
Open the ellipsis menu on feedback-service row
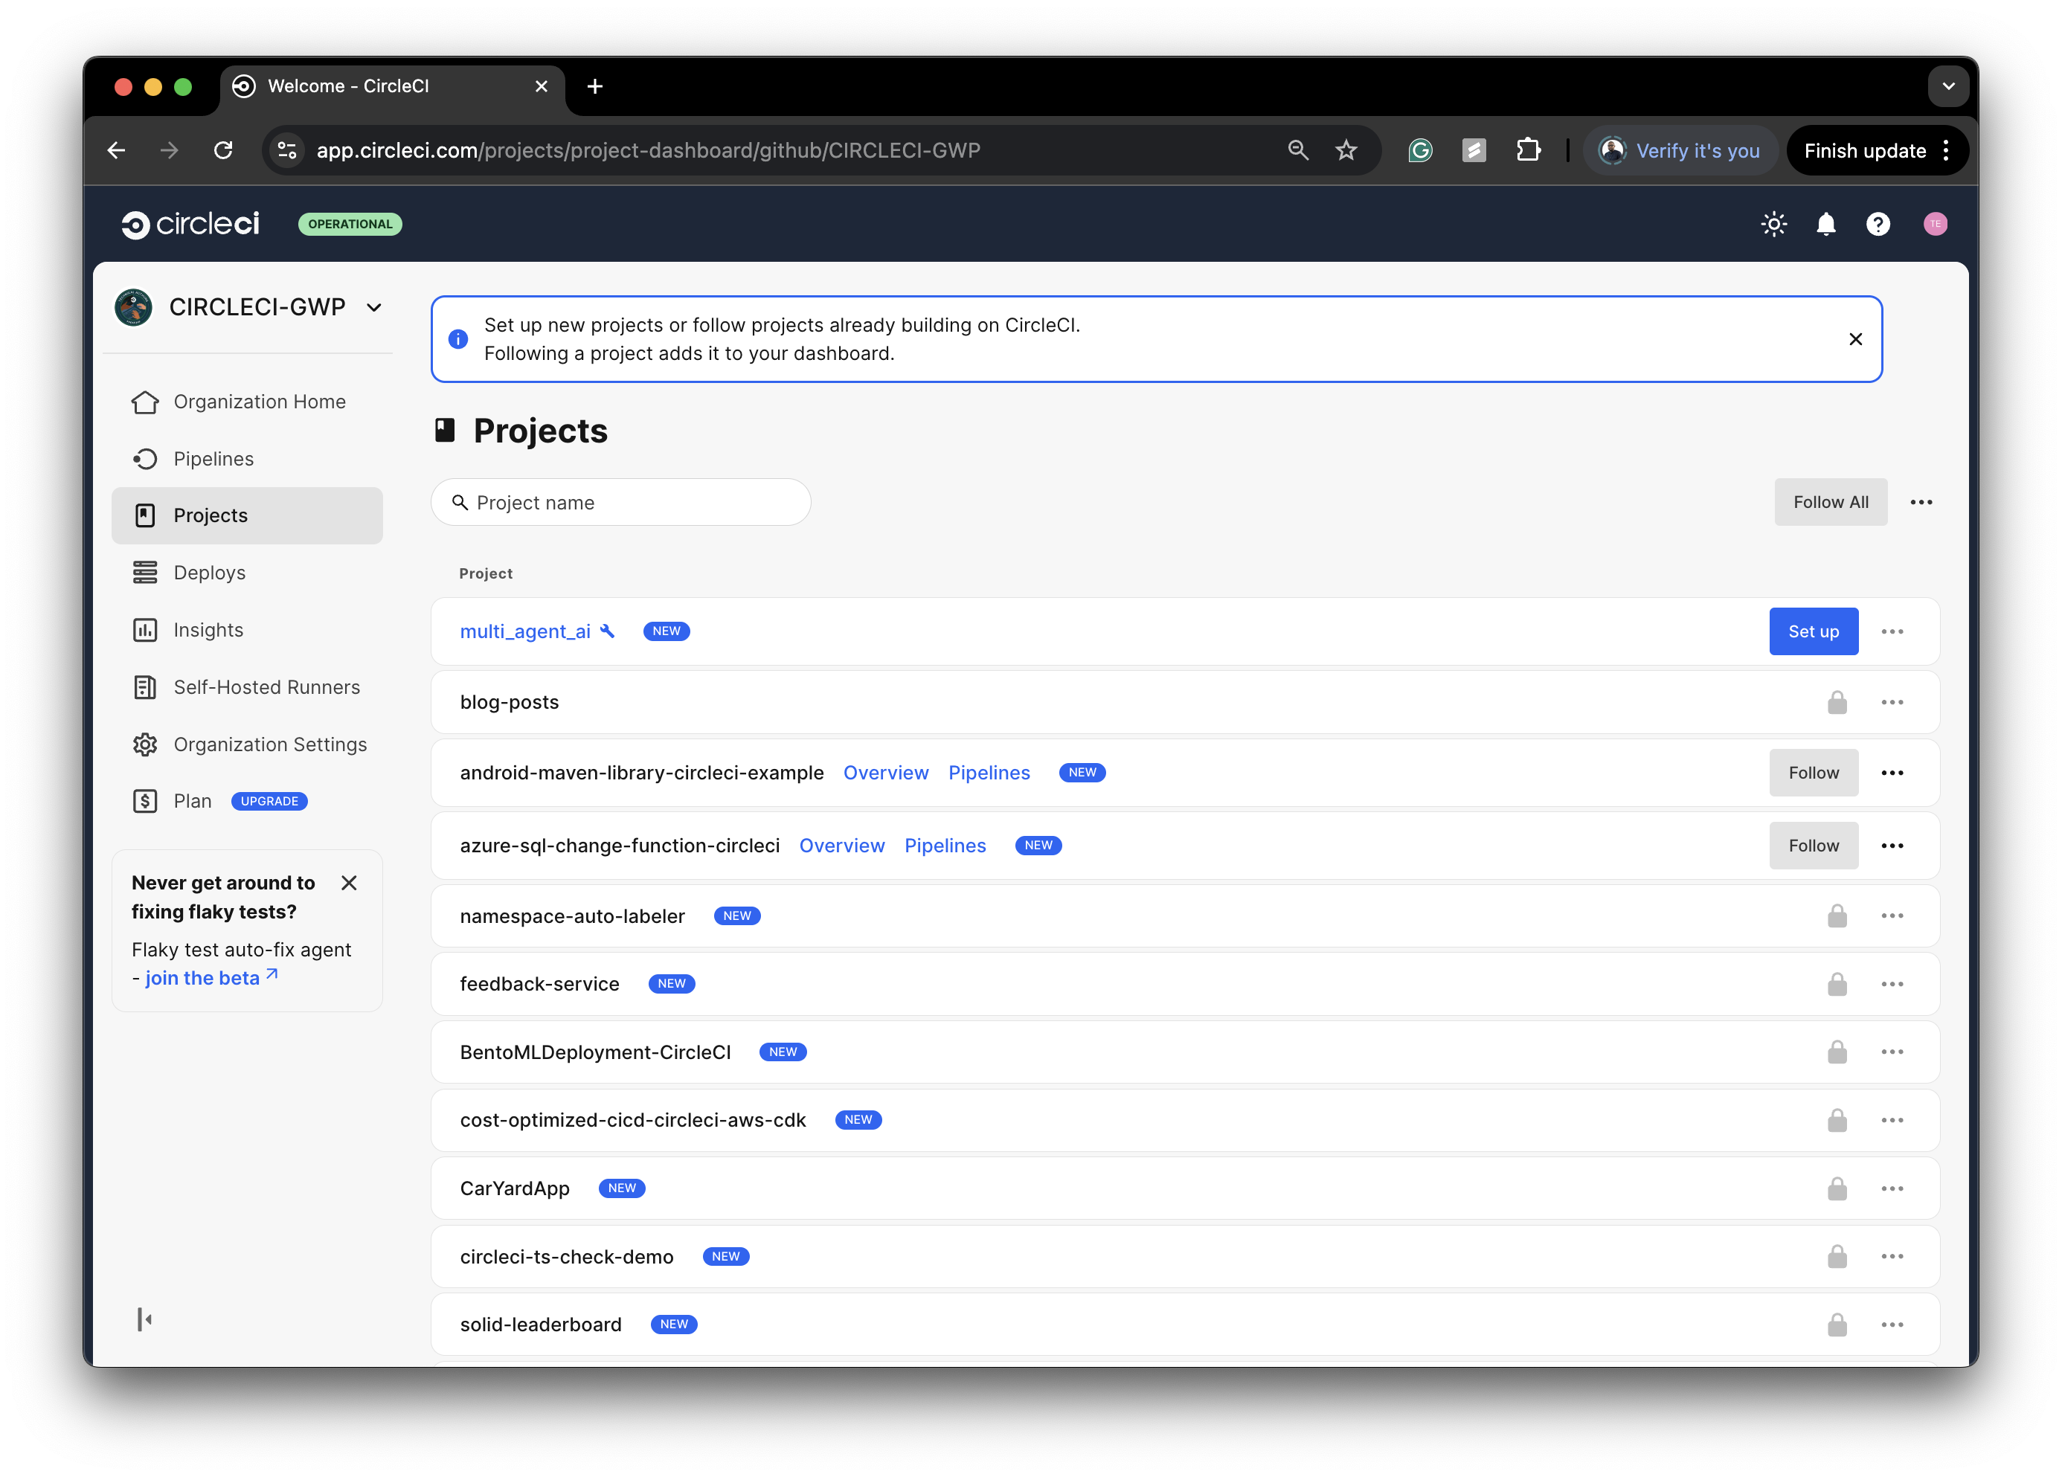click(x=1893, y=983)
